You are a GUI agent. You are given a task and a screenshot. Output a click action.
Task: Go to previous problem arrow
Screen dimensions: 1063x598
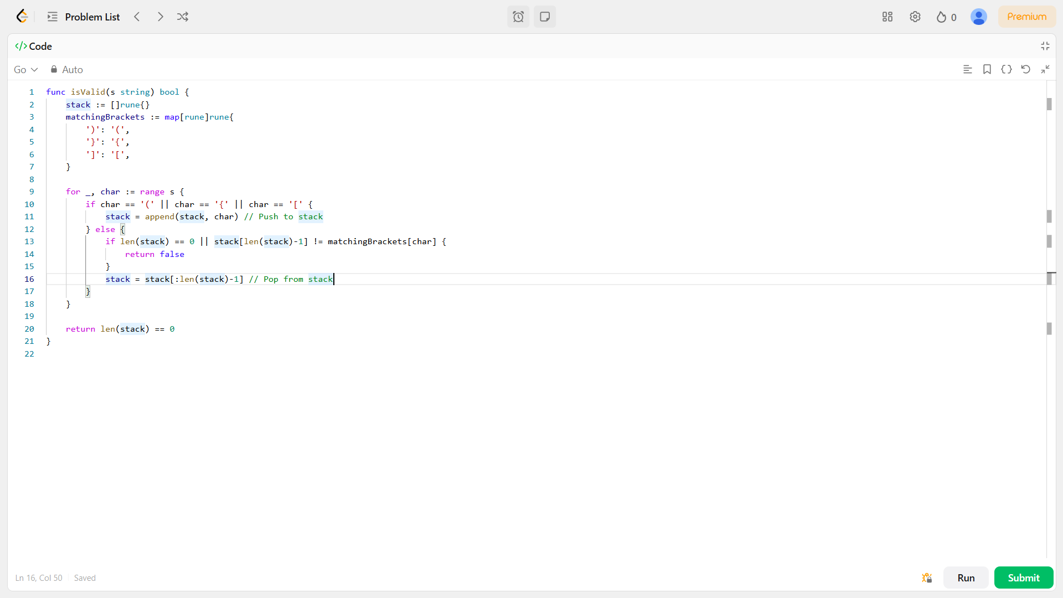(x=137, y=17)
